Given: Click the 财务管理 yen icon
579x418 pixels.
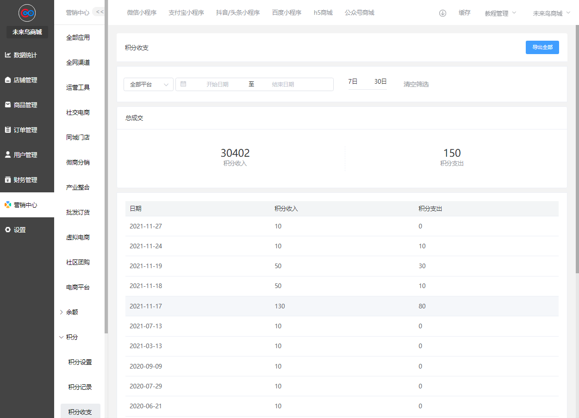Looking at the screenshot, I should point(8,180).
